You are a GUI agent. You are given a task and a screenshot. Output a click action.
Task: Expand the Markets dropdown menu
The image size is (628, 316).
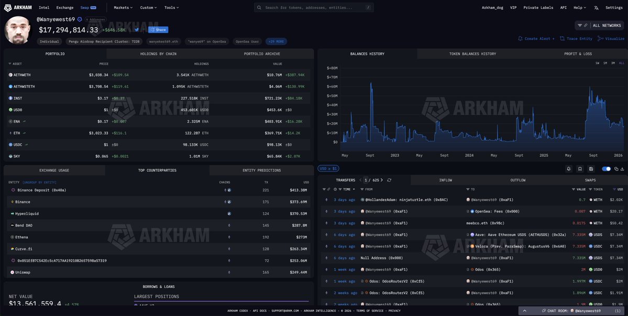click(x=123, y=8)
